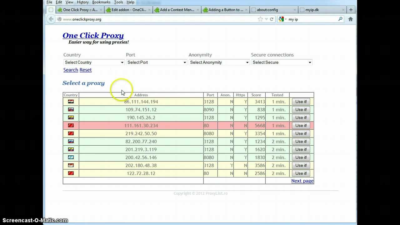Open the Select Port dropdown

[157, 62]
